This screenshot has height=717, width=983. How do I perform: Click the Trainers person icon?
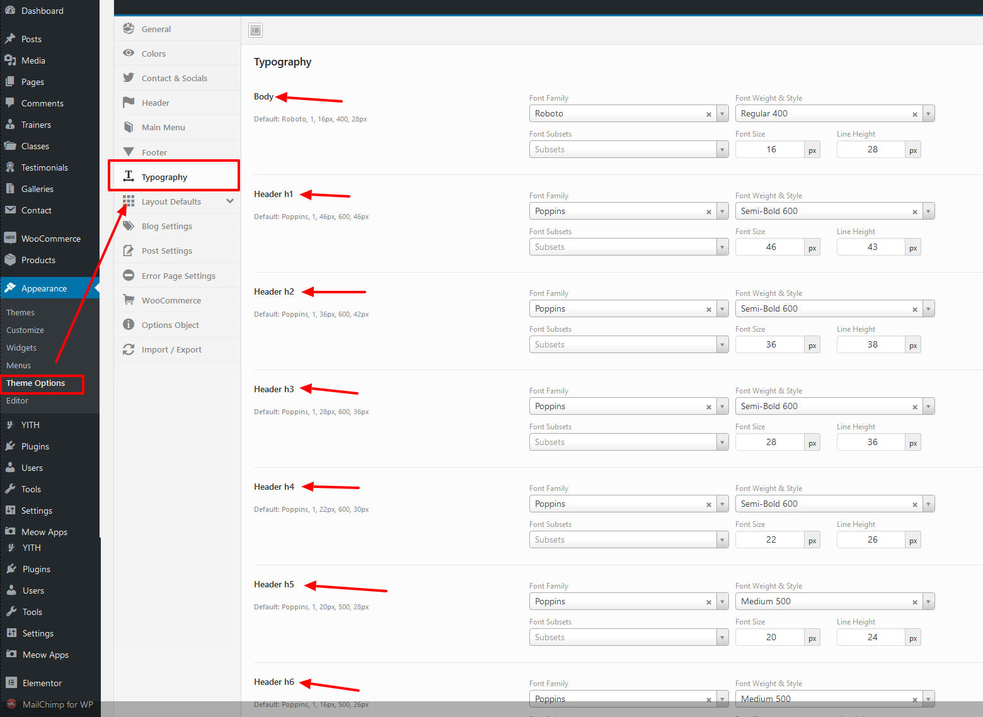click(x=10, y=125)
